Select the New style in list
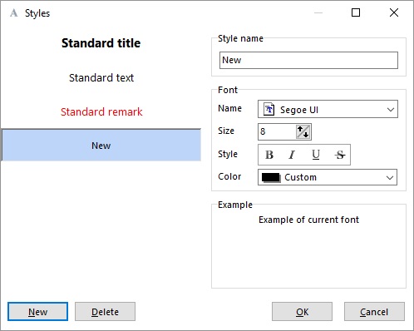Screen dimensions: 414x331 pyautogui.click(x=101, y=146)
